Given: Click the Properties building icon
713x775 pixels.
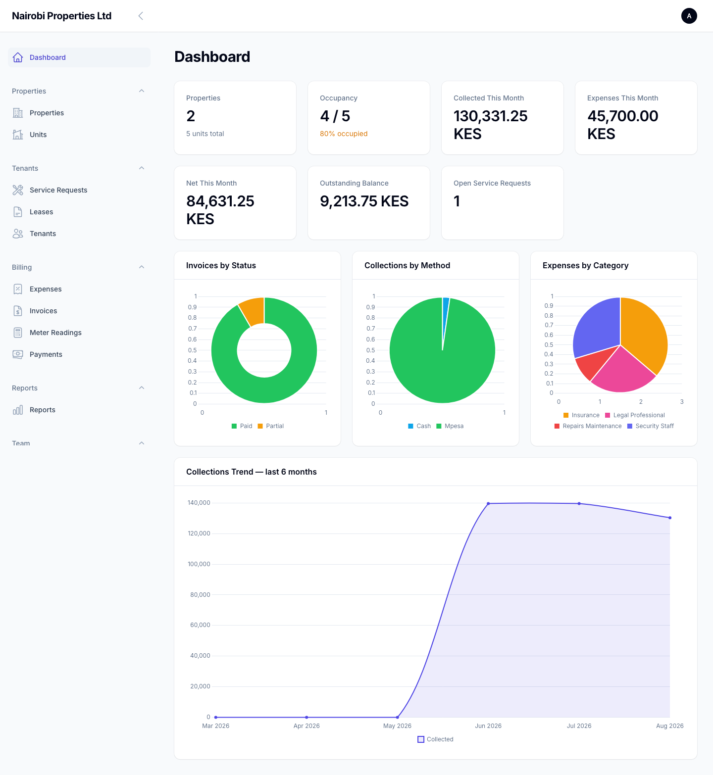Looking at the screenshot, I should (x=18, y=113).
